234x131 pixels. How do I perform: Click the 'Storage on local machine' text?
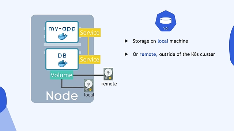click(161, 41)
